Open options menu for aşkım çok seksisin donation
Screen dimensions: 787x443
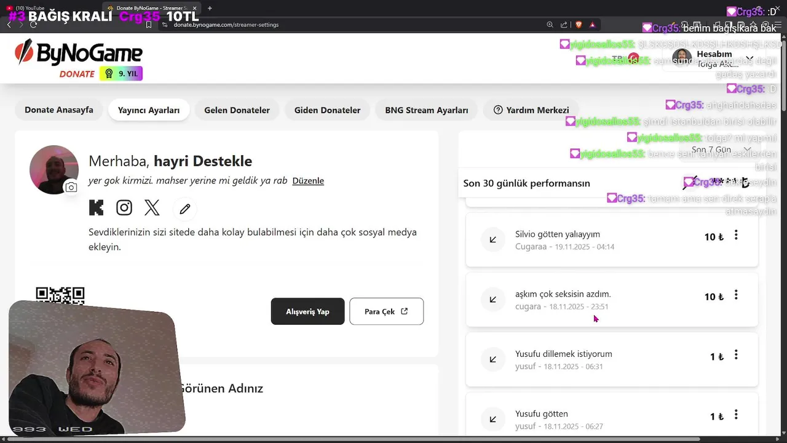point(736,295)
